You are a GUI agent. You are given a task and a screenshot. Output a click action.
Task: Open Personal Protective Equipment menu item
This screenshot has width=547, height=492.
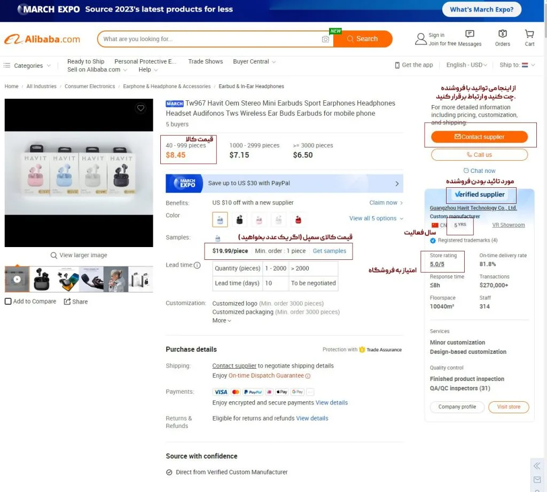[145, 62]
